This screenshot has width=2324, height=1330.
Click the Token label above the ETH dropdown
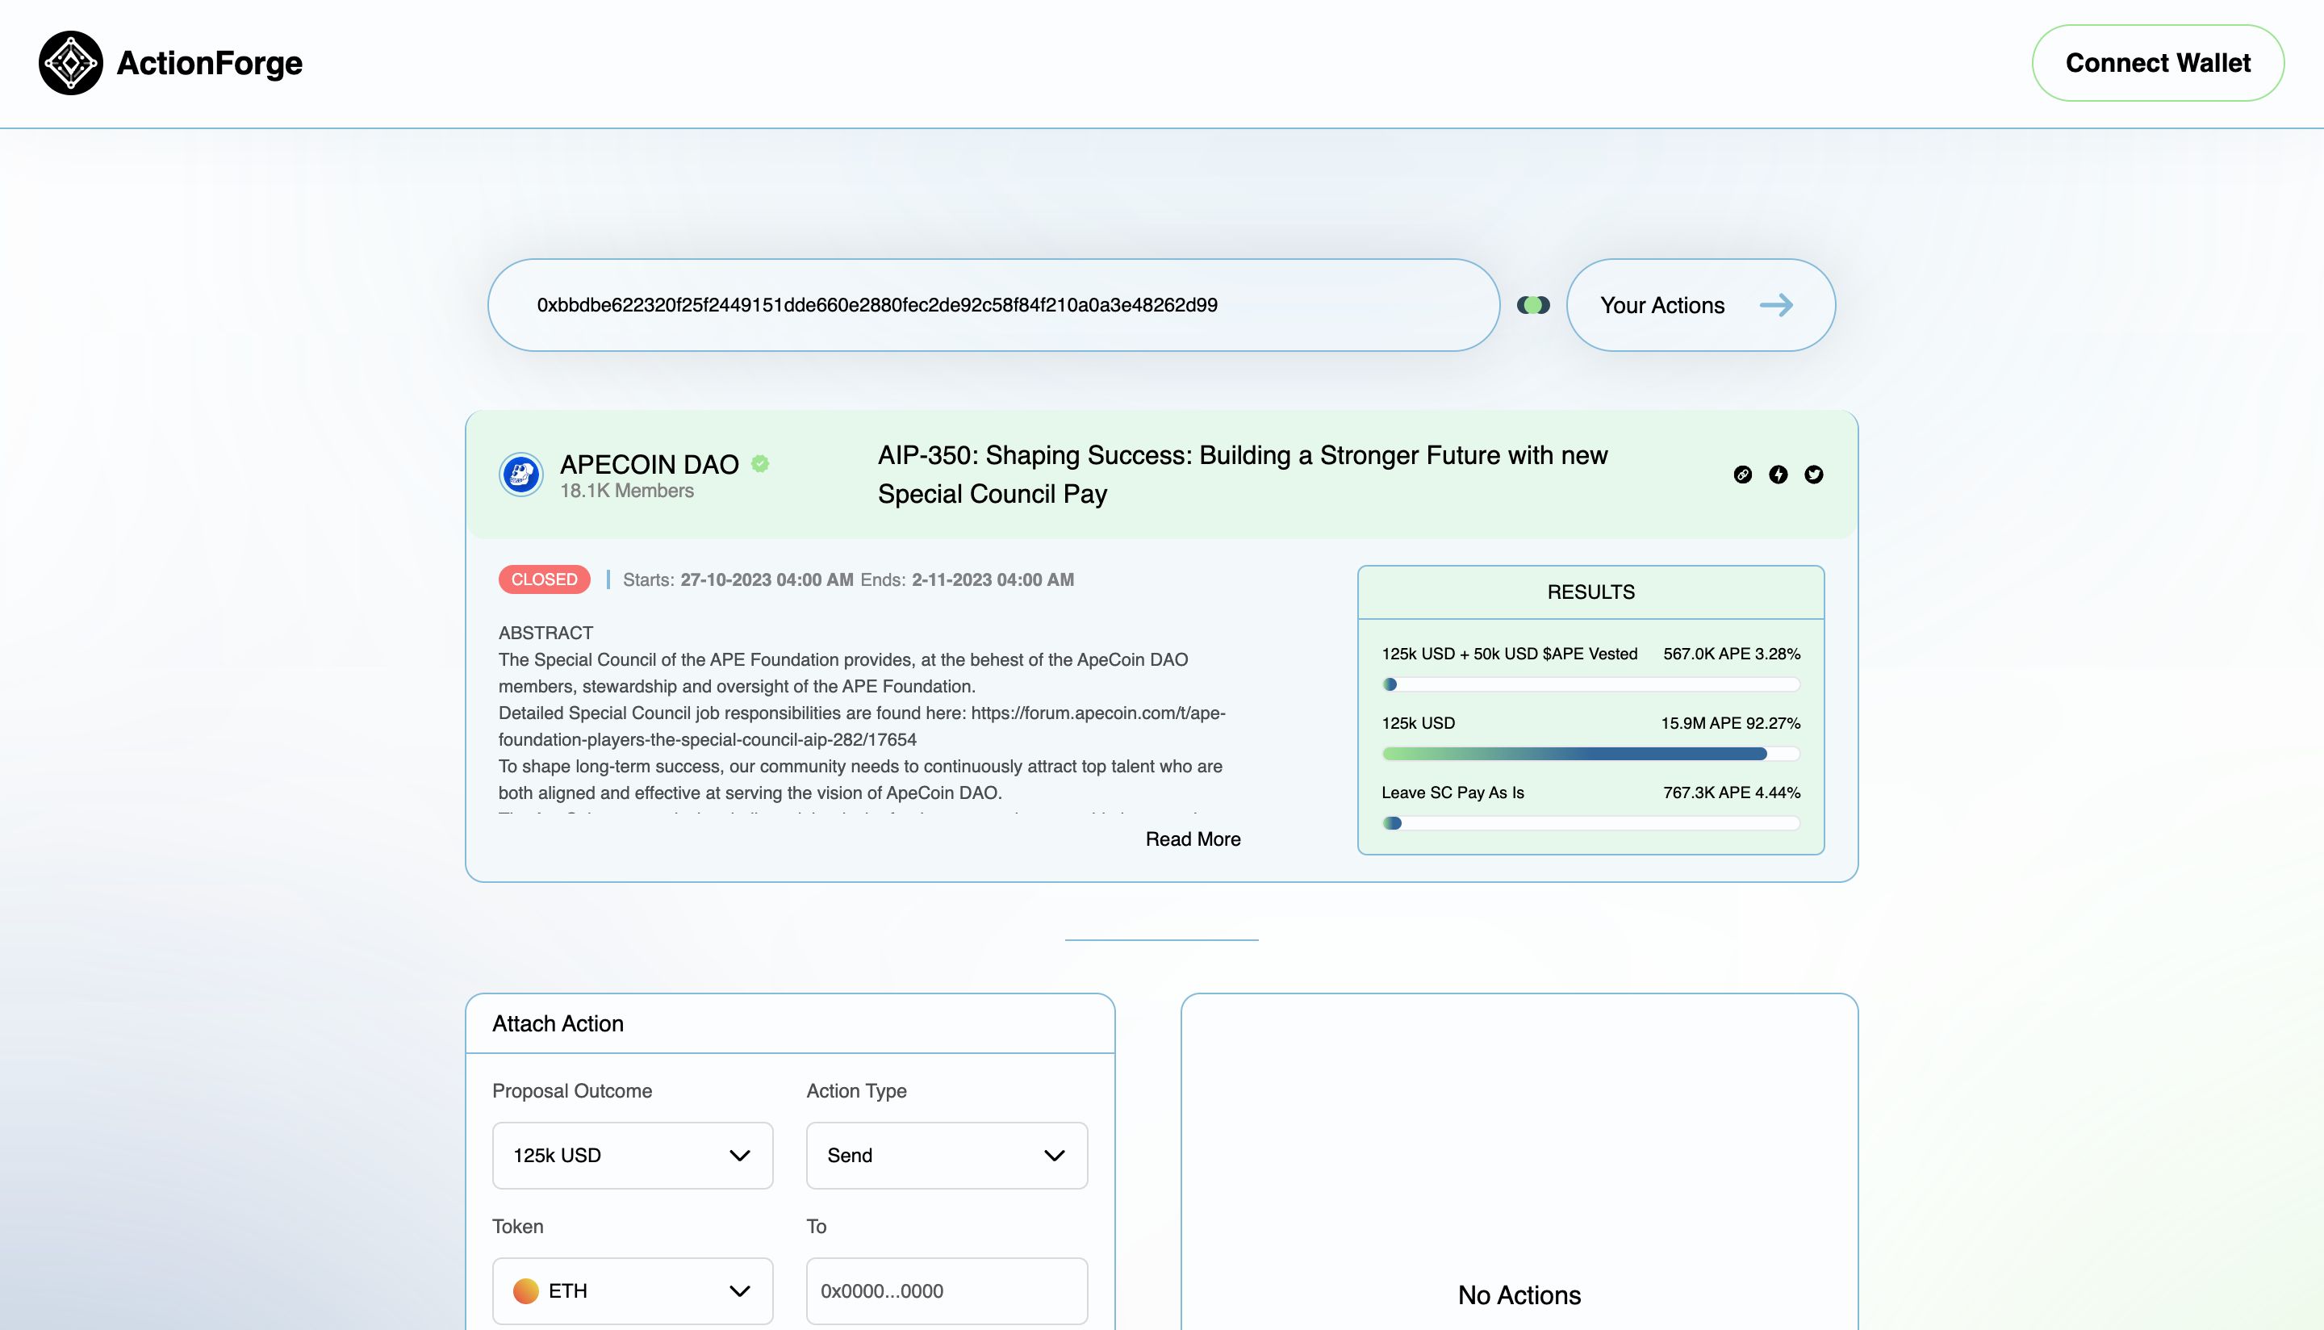coord(517,1226)
